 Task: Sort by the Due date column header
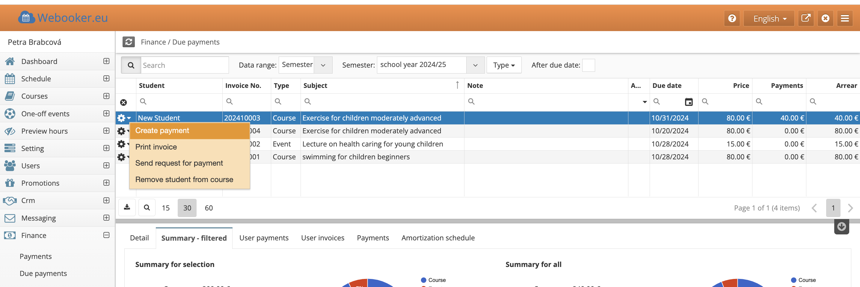pyautogui.click(x=674, y=85)
